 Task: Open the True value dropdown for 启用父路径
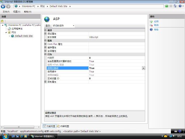point(143,68)
